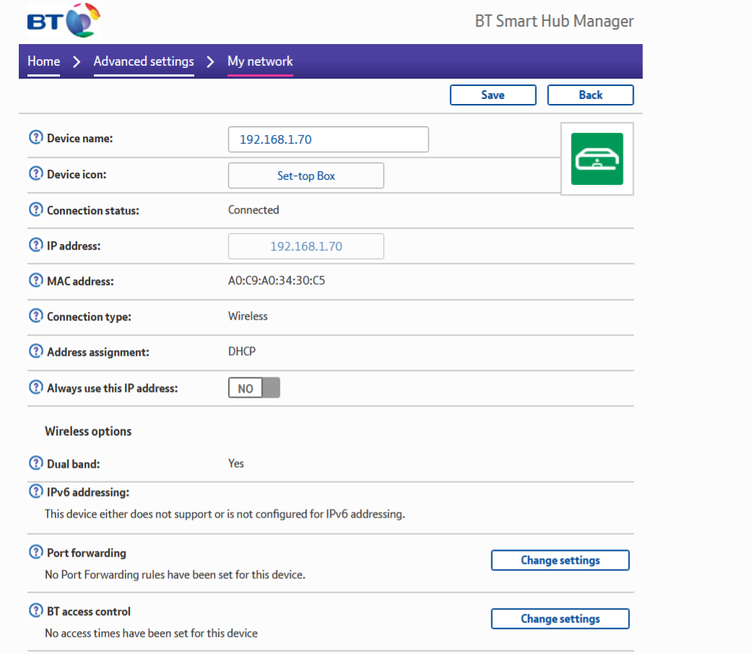Open help for IPv6 addressing

coord(36,491)
